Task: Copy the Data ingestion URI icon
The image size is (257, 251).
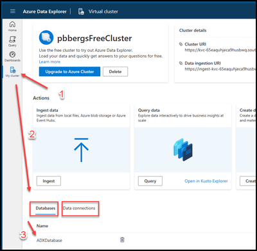Action: (181, 63)
